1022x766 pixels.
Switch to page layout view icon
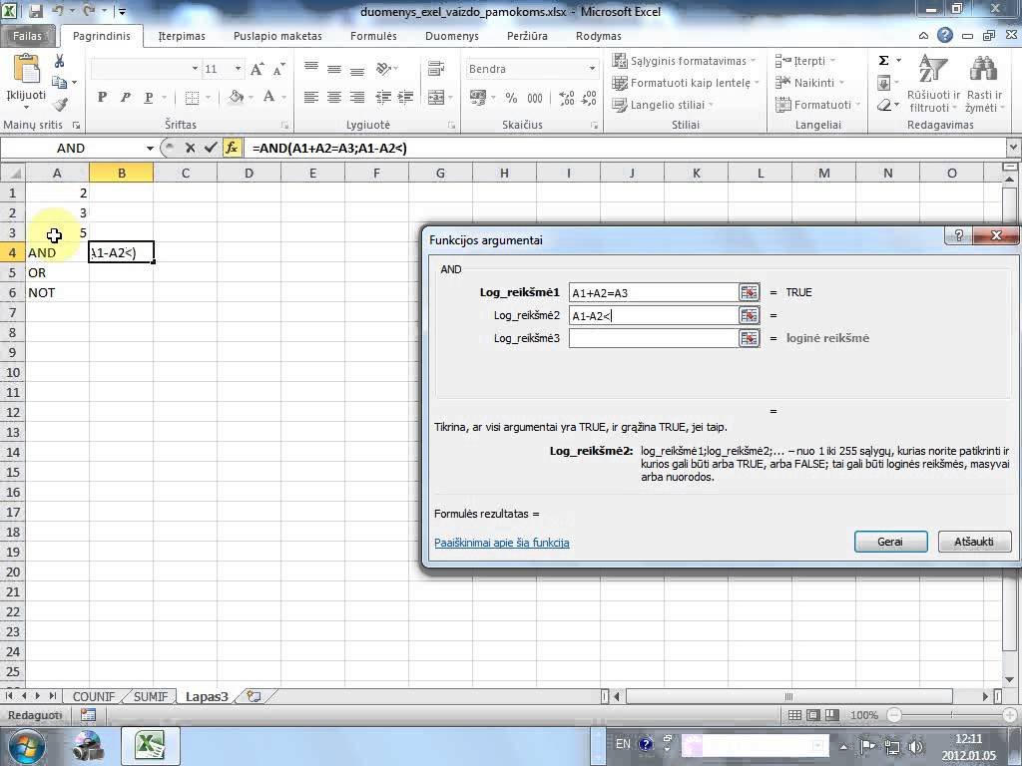point(812,715)
